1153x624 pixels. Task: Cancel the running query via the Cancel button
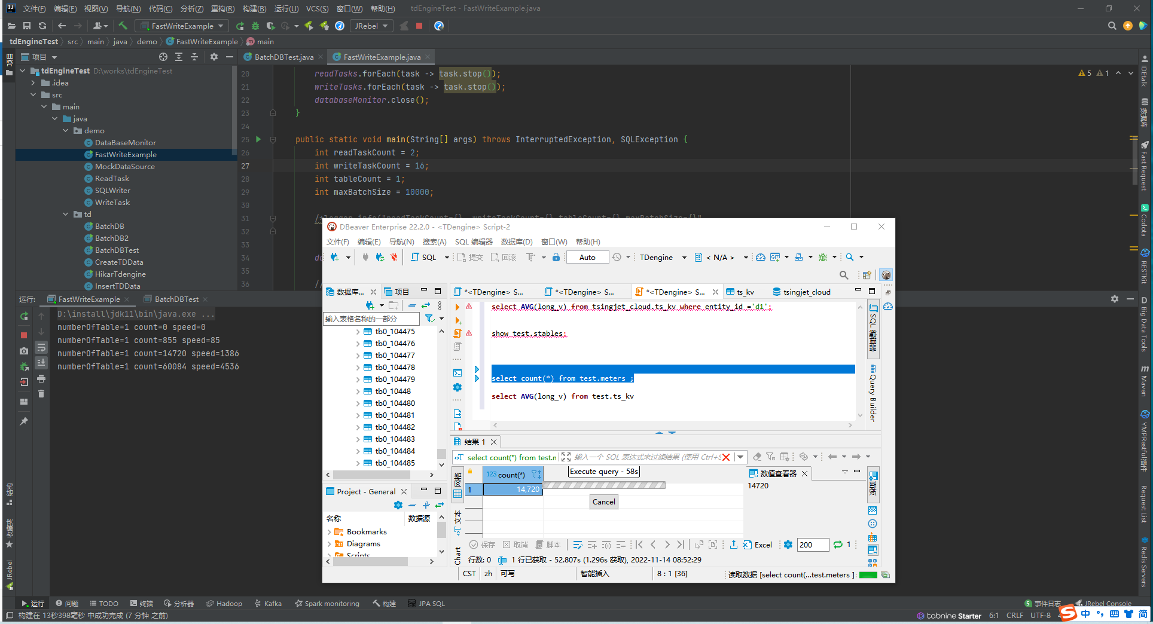(603, 501)
